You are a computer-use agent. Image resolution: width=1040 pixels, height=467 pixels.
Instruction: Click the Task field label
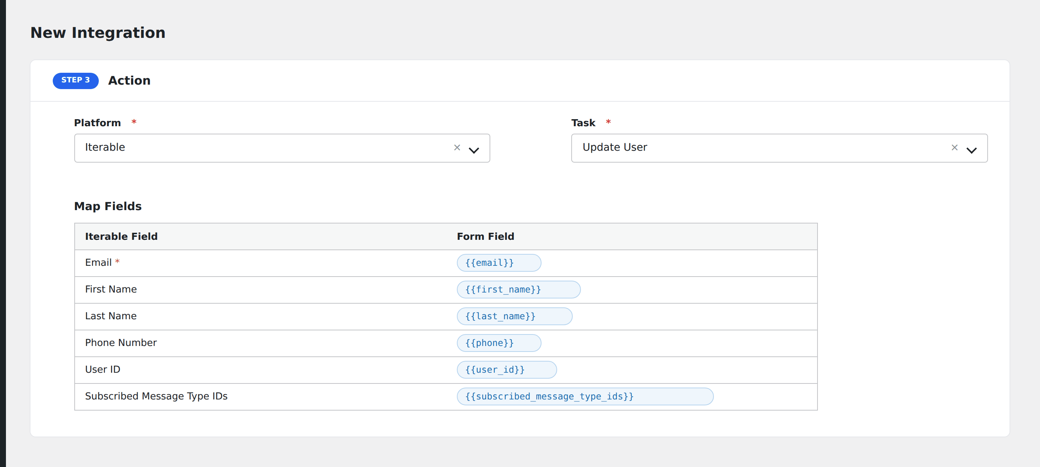pyautogui.click(x=584, y=123)
